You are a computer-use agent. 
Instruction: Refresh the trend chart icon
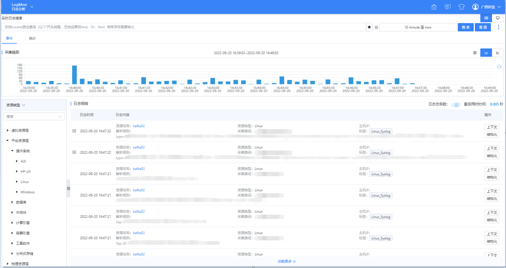(x=499, y=67)
